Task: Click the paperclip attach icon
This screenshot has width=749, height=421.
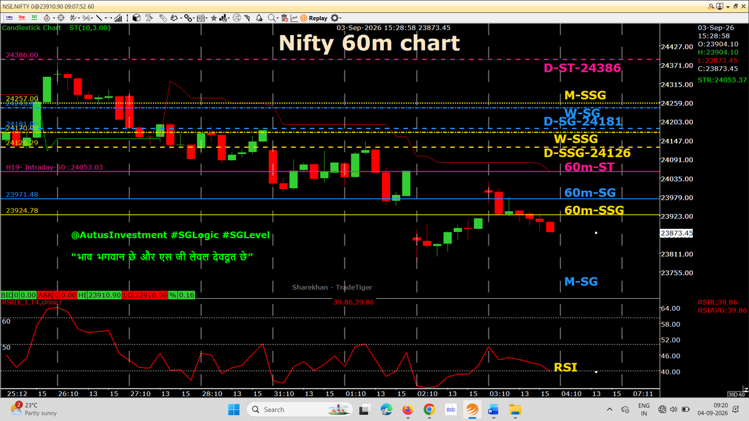Action: pos(162,18)
